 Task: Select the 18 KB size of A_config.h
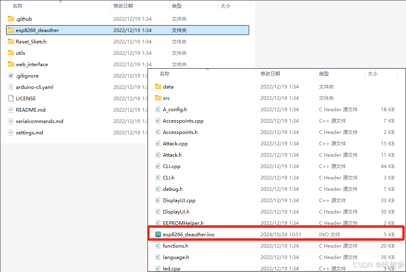[x=387, y=109]
